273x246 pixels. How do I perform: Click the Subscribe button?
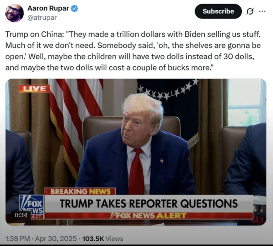click(x=218, y=11)
